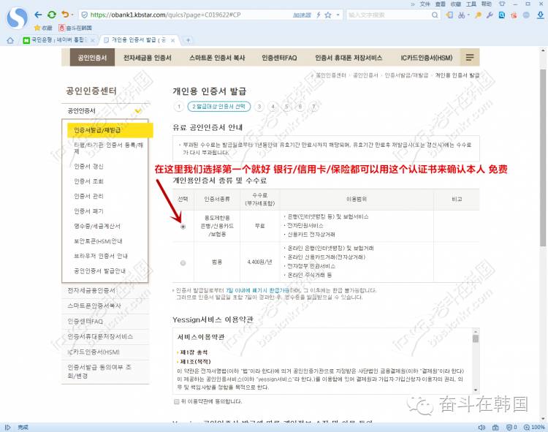Toggle the status bar sound speaker icon

click(x=482, y=427)
